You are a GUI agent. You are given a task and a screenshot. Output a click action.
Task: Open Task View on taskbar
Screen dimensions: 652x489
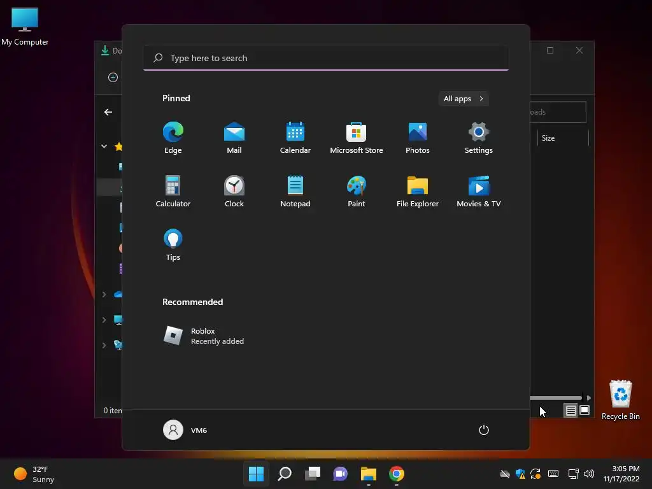point(312,474)
